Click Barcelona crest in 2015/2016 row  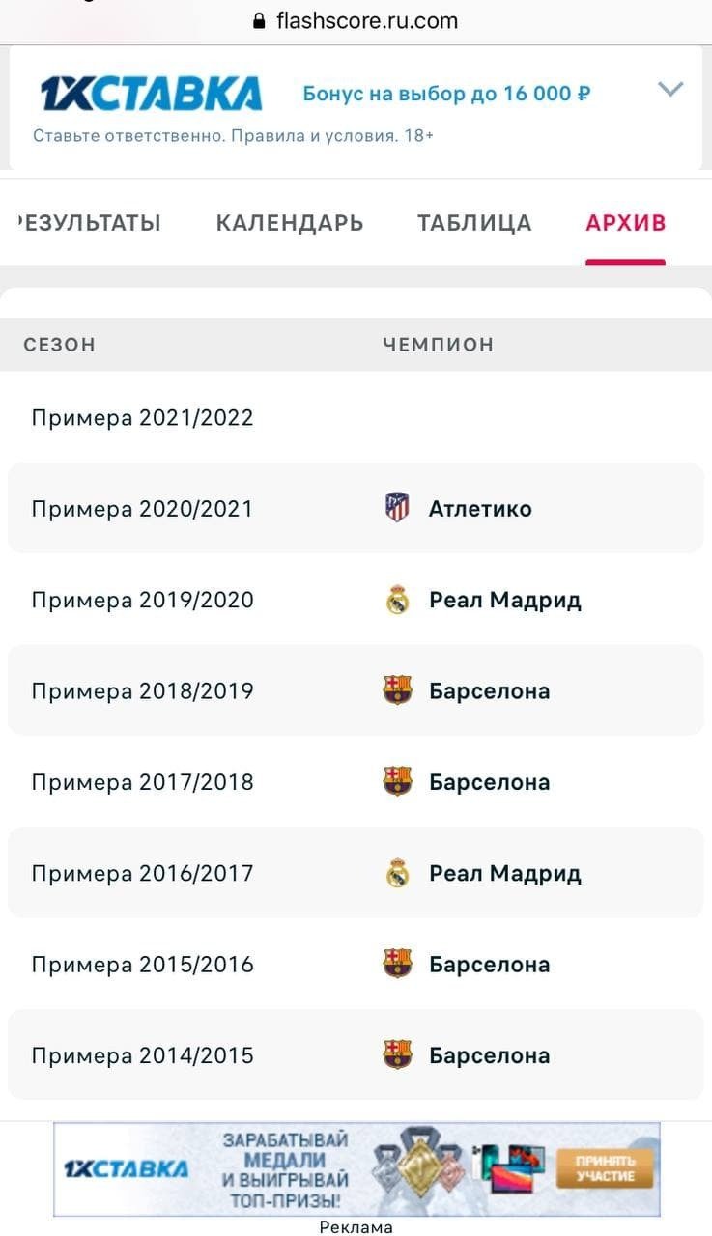(397, 964)
